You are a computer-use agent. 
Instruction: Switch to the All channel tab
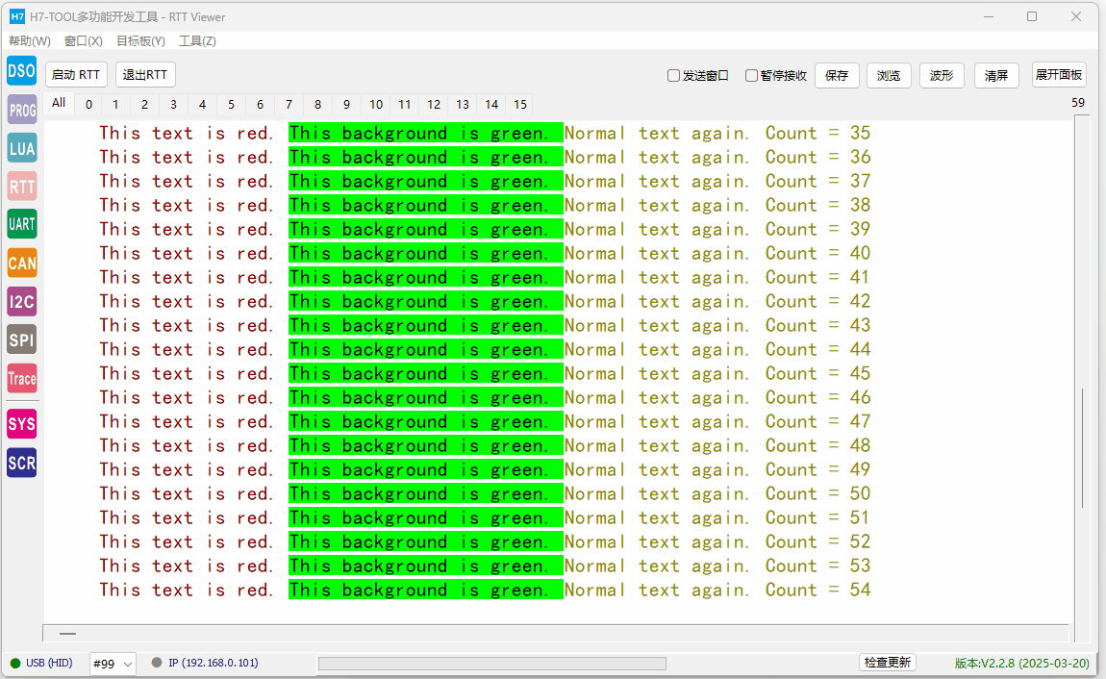click(x=59, y=103)
